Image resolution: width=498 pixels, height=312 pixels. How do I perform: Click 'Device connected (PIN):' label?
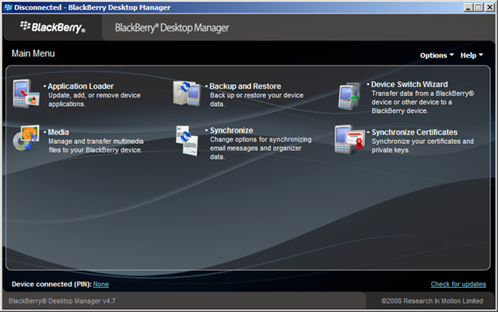coord(51,284)
